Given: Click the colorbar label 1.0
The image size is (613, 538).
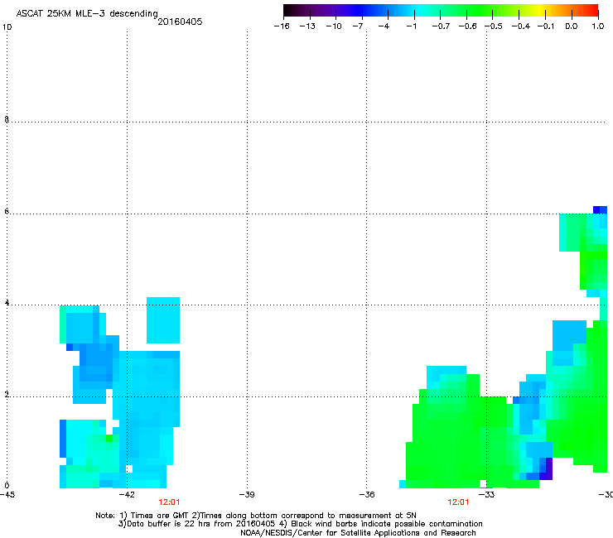Looking at the screenshot, I should [x=598, y=26].
